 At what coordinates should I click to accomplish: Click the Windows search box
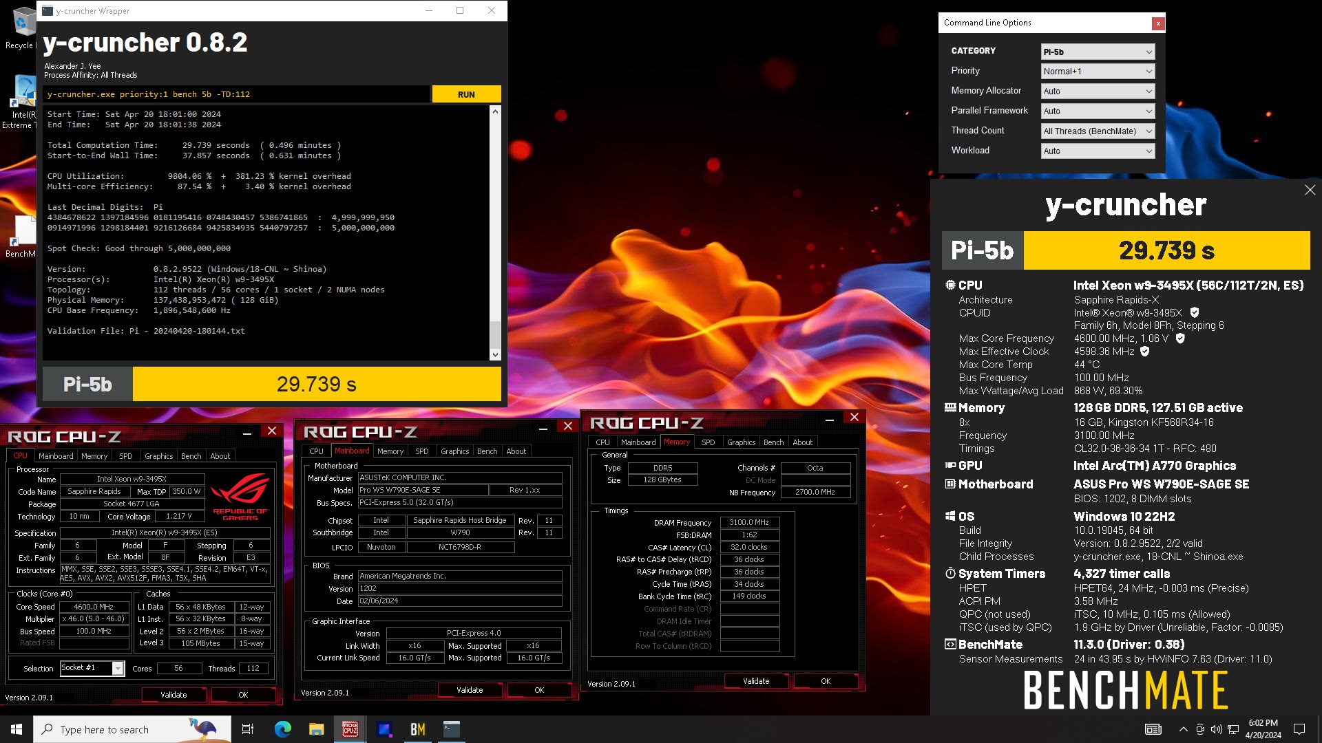(134, 729)
